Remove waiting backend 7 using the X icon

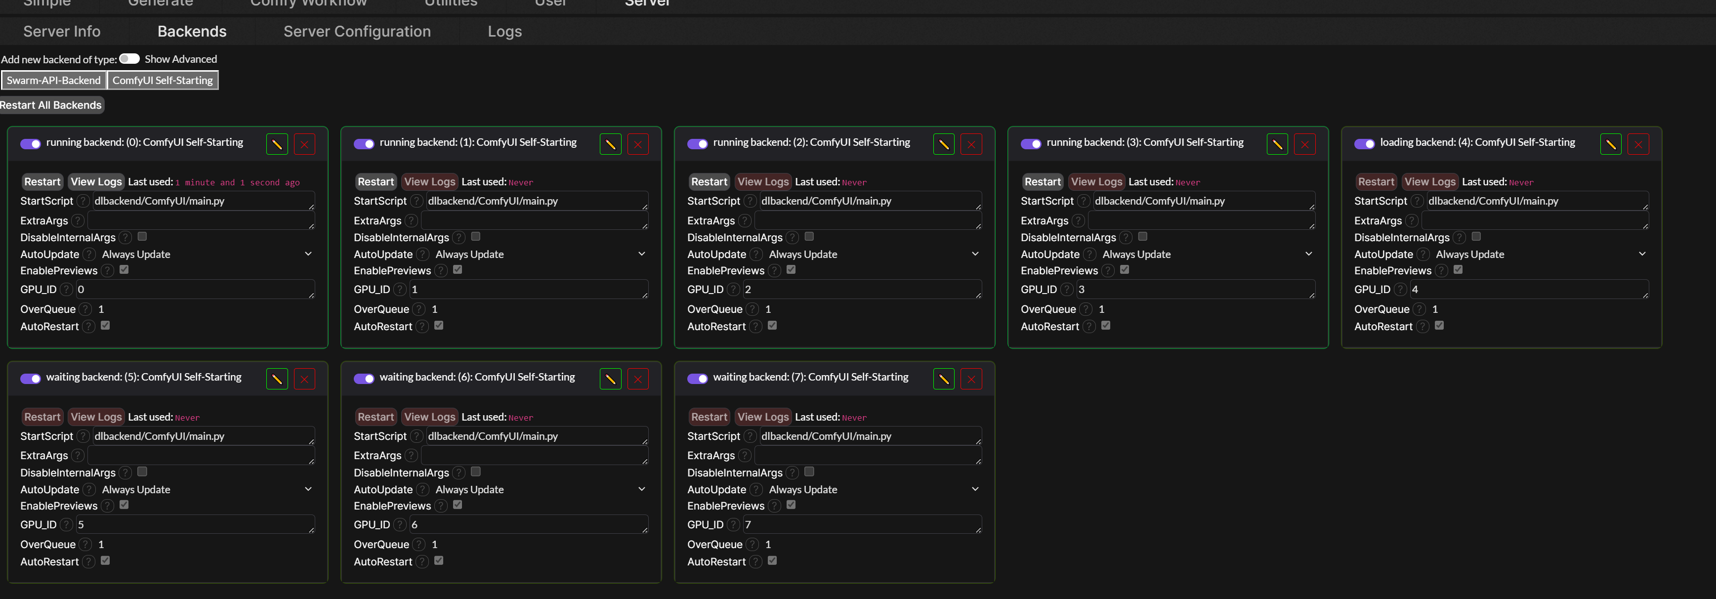click(x=971, y=379)
